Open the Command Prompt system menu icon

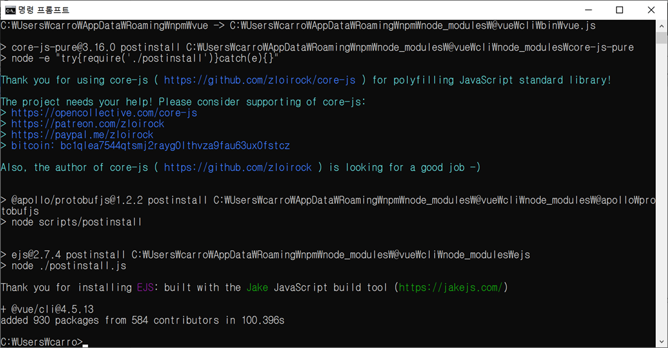(x=10, y=10)
